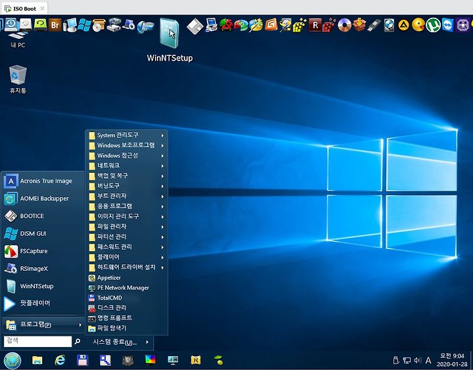Screen dimensions: 473x370
Task: Open the color spectrum monitor taskbar icon
Action: coord(150,360)
